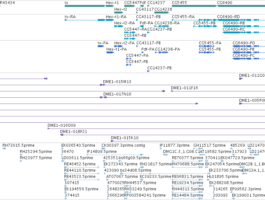Select the RE14484.5prime EST label
The image size is (265, 200).
point(187,195)
